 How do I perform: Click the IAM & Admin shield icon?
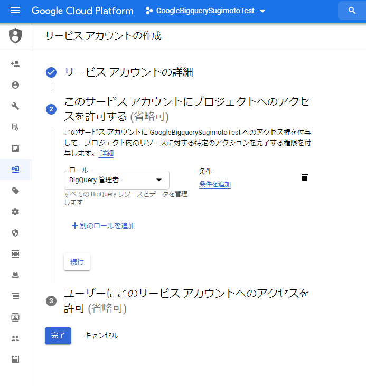(15, 36)
